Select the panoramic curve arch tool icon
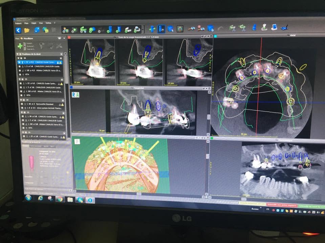This screenshot has width=325, height=243. tap(180, 29)
